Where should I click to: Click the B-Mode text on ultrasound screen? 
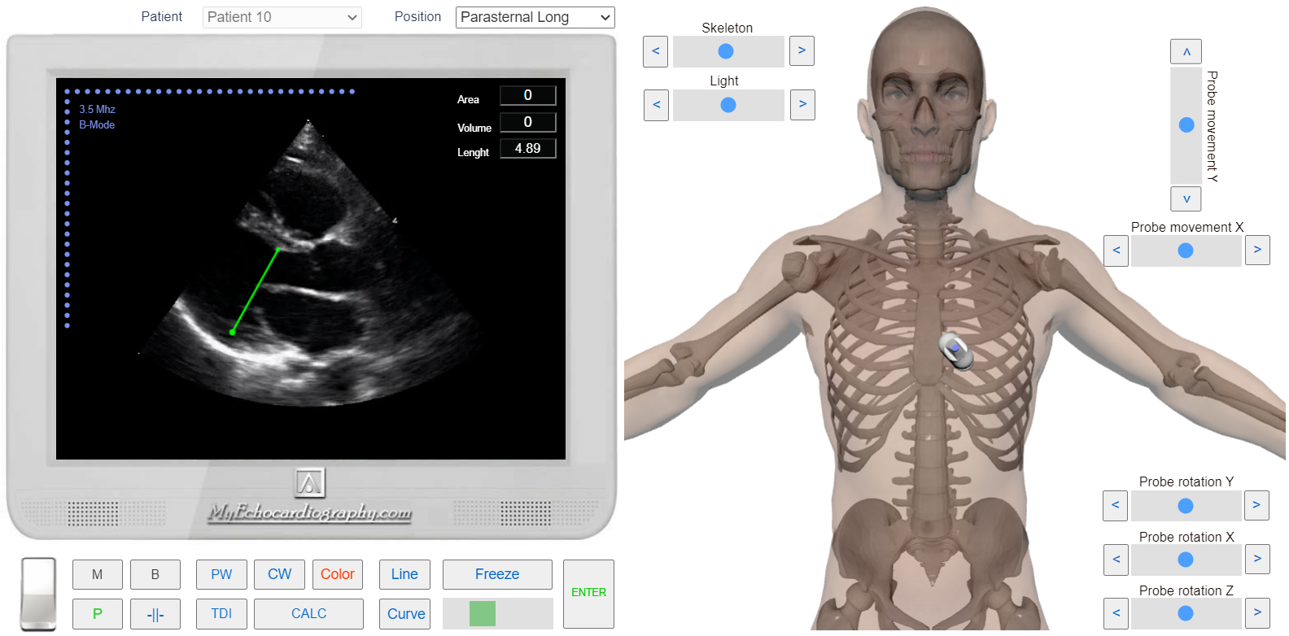point(97,124)
